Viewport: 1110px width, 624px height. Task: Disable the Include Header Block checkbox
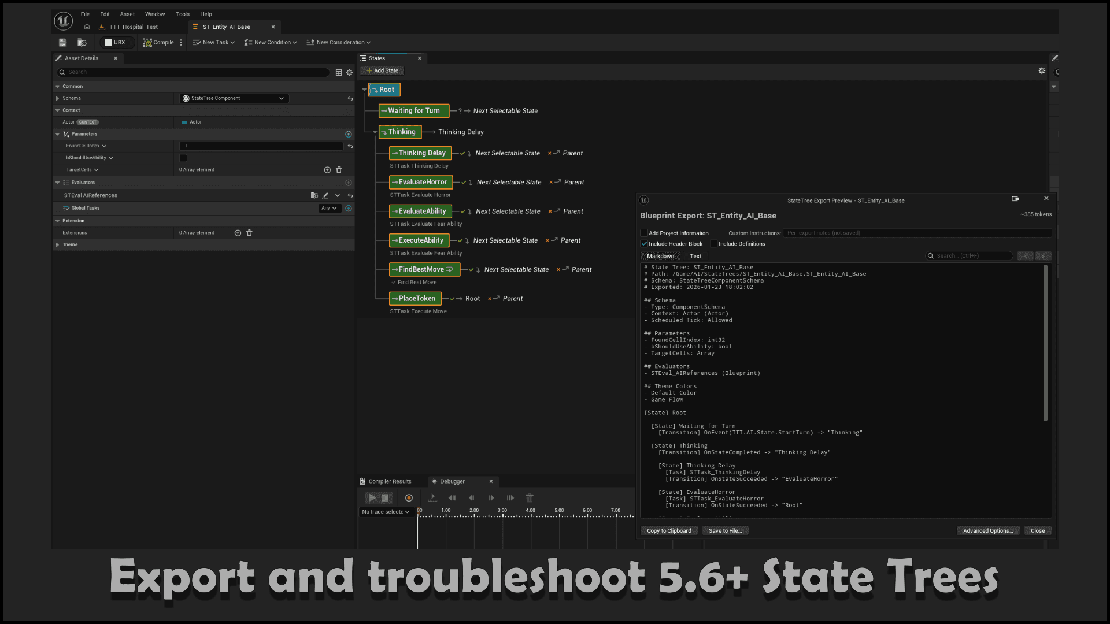click(x=644, y=243)
